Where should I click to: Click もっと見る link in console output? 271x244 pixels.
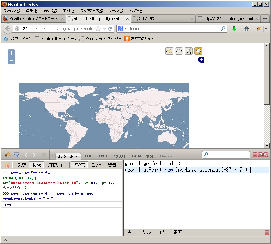[x=12, y=187]
